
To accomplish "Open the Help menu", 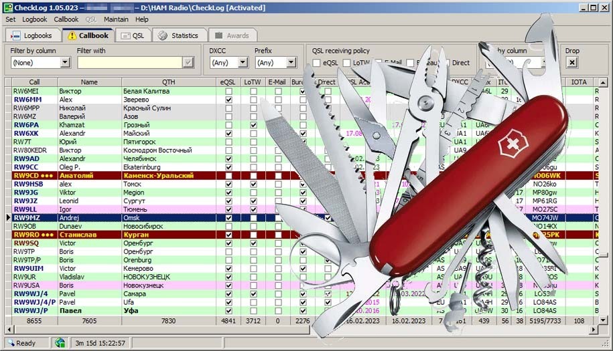I will pos(142,19).
